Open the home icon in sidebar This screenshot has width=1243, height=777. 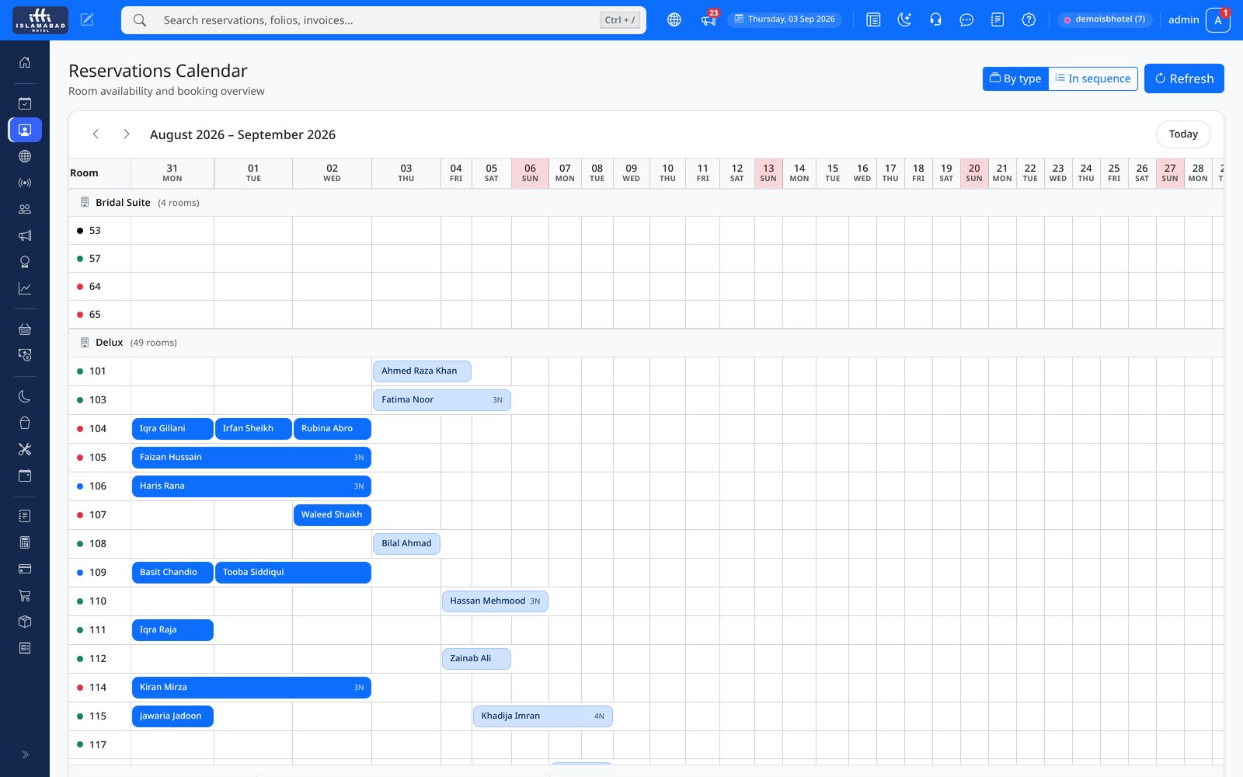click(25, 62)
